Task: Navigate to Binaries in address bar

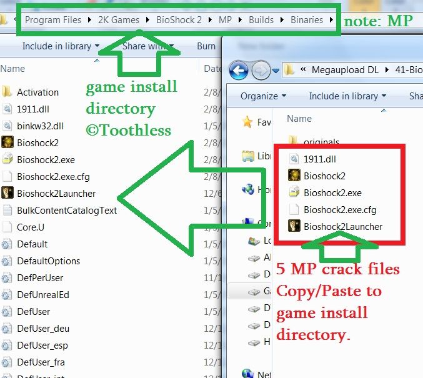Action: tap(307, 20)
